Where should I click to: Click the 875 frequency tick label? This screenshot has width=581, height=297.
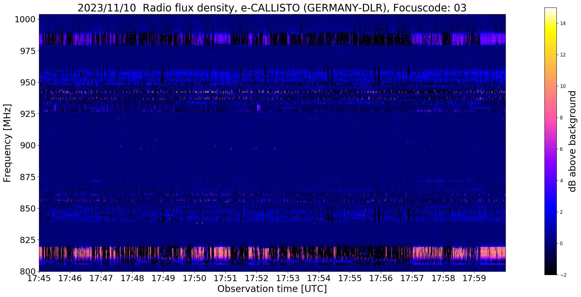tap(28, 177)
